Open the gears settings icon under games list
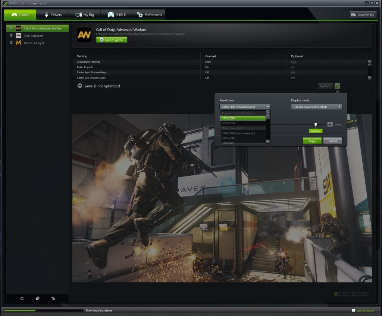Viewport: 382px width, 316px height. tap(53, 298)
